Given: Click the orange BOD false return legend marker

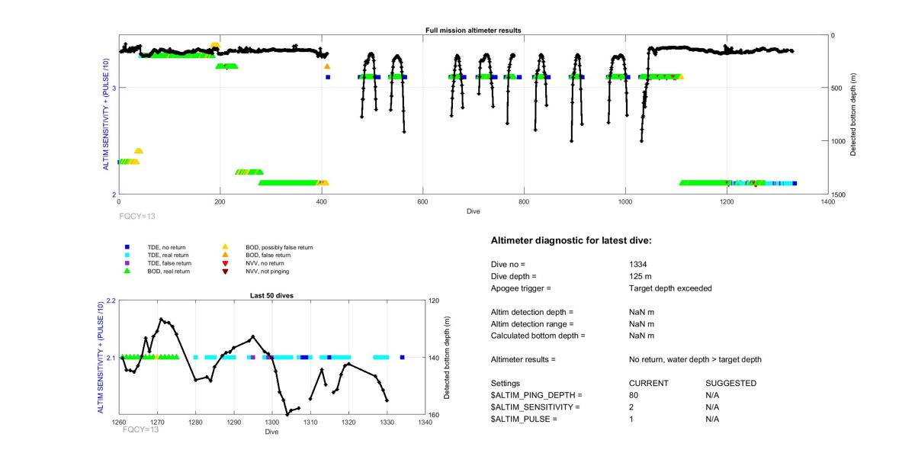Looking at the screenshot, I should coord(225,255).
